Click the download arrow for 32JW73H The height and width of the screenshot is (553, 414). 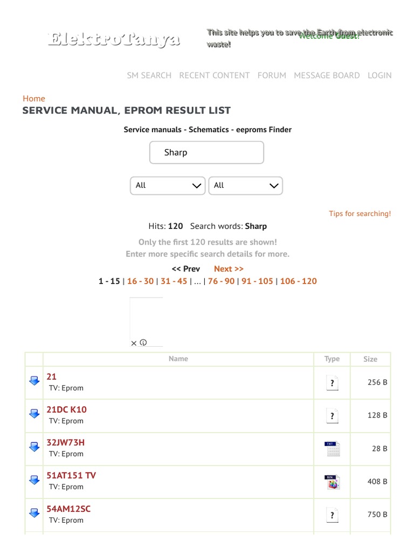click(34, 447)
